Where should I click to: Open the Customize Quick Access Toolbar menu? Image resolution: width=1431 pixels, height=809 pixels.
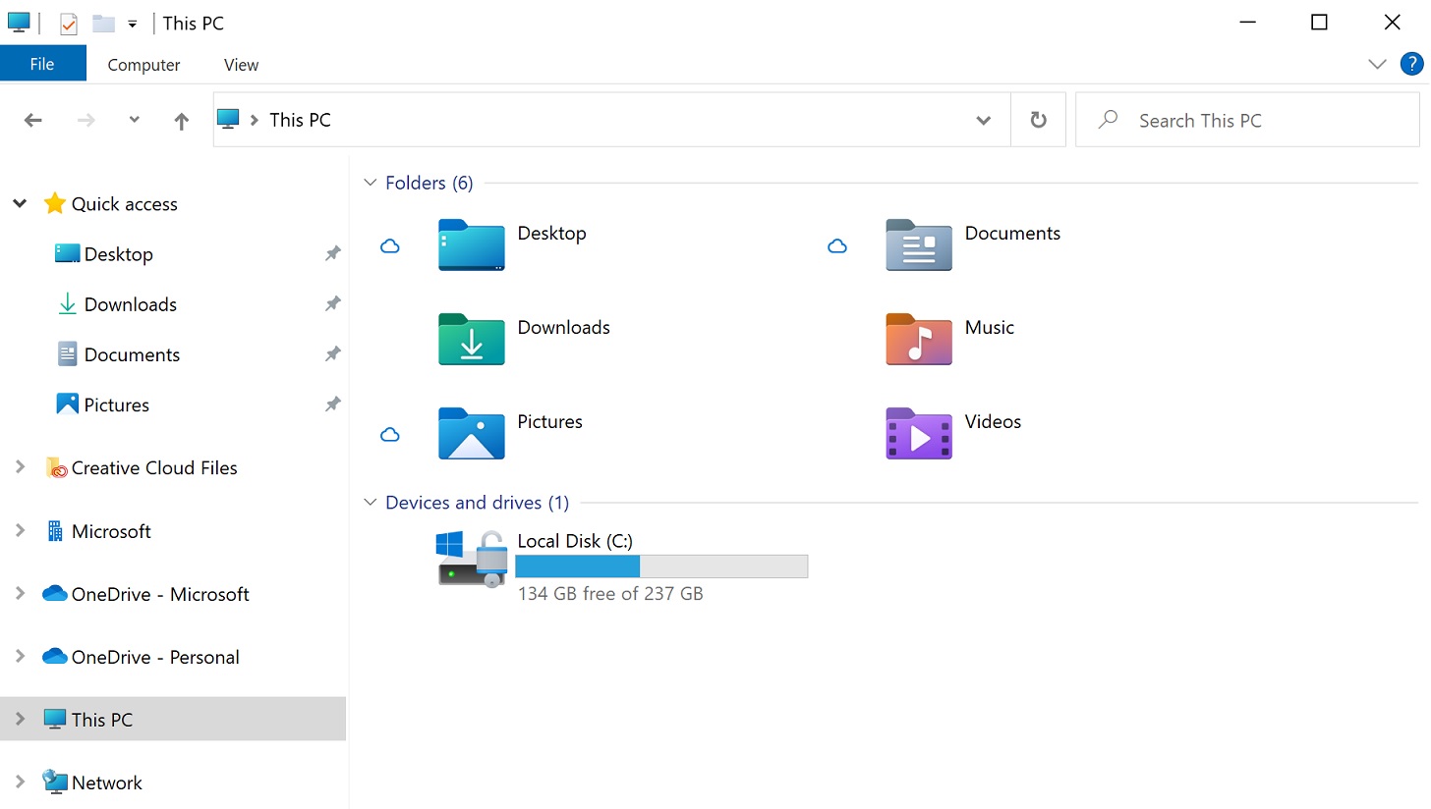(x=134, y=22)
